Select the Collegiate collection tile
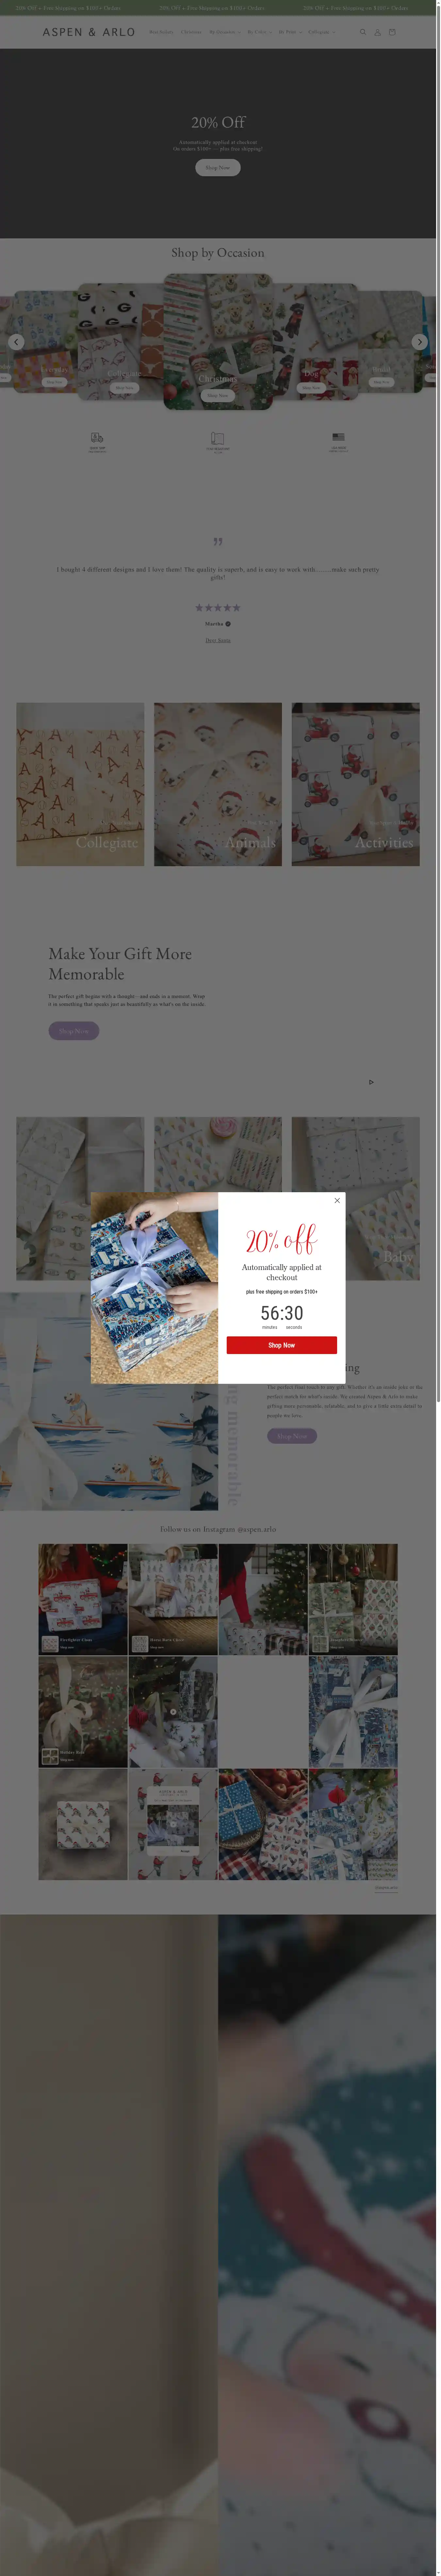This screenshot has width=441, height=2576. (x=80, y=784)
